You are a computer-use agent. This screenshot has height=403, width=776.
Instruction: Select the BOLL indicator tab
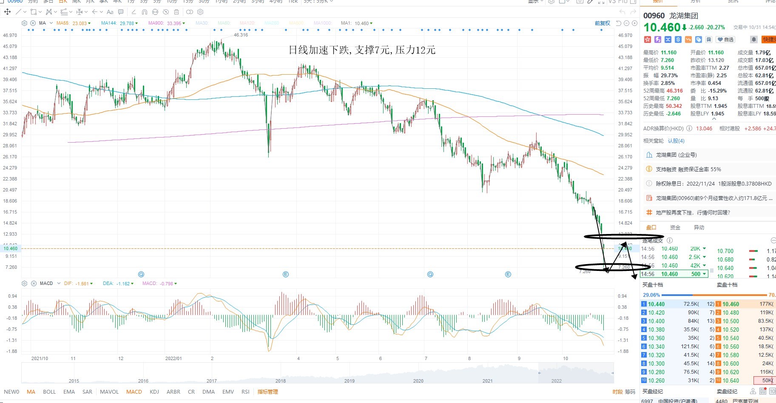tap(49, 392)
